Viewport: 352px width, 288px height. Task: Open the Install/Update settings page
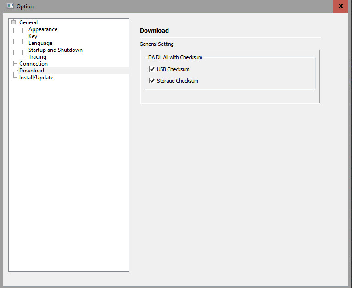pos(36,78)
